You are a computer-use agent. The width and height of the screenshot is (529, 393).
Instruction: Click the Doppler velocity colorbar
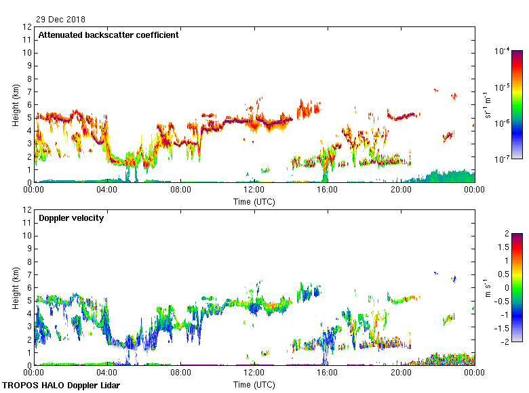(517, 287)
